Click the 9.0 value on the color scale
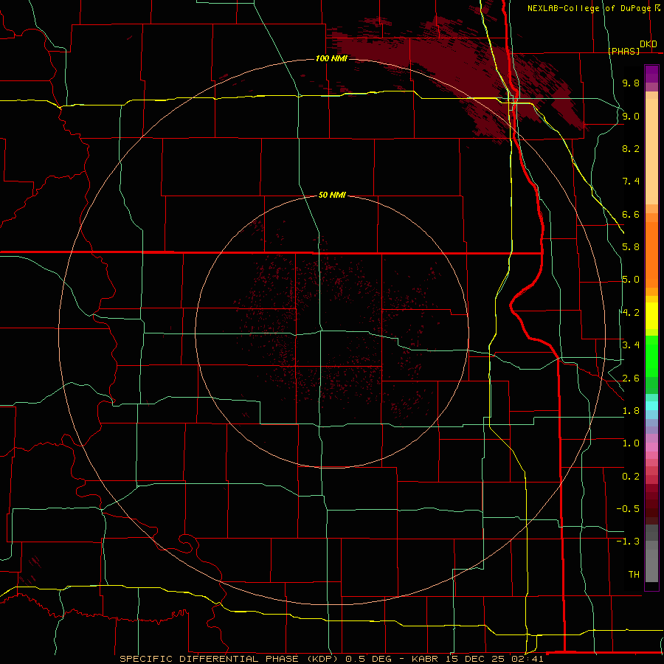 pyautogui.click(x=631, y=116)
